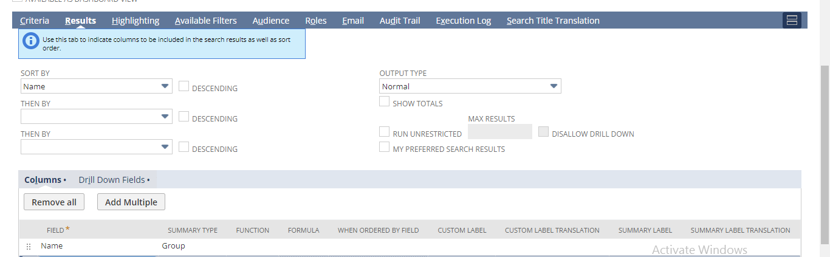The height and width of the screenshot is (257, 830).
Task: Enable Descending for Sort By
Action: click(184, 86)
